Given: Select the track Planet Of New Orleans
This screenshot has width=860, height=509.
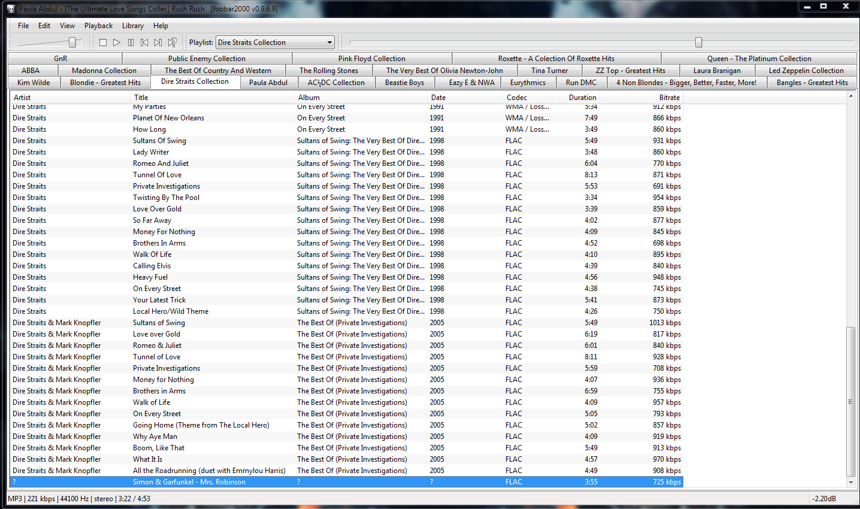Looking at the screenshot, I should pos(347,118).
